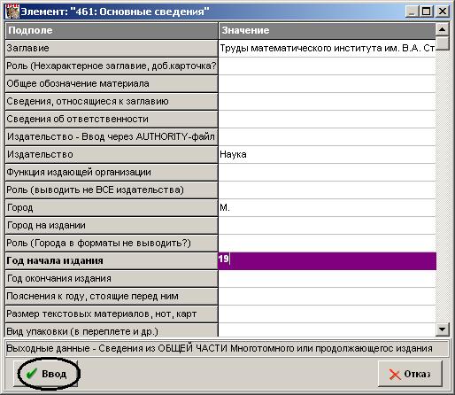The width and height of the screenshot is (455, 395).
Task: Select the Заглавие value field
Action: tap(327, 48)
